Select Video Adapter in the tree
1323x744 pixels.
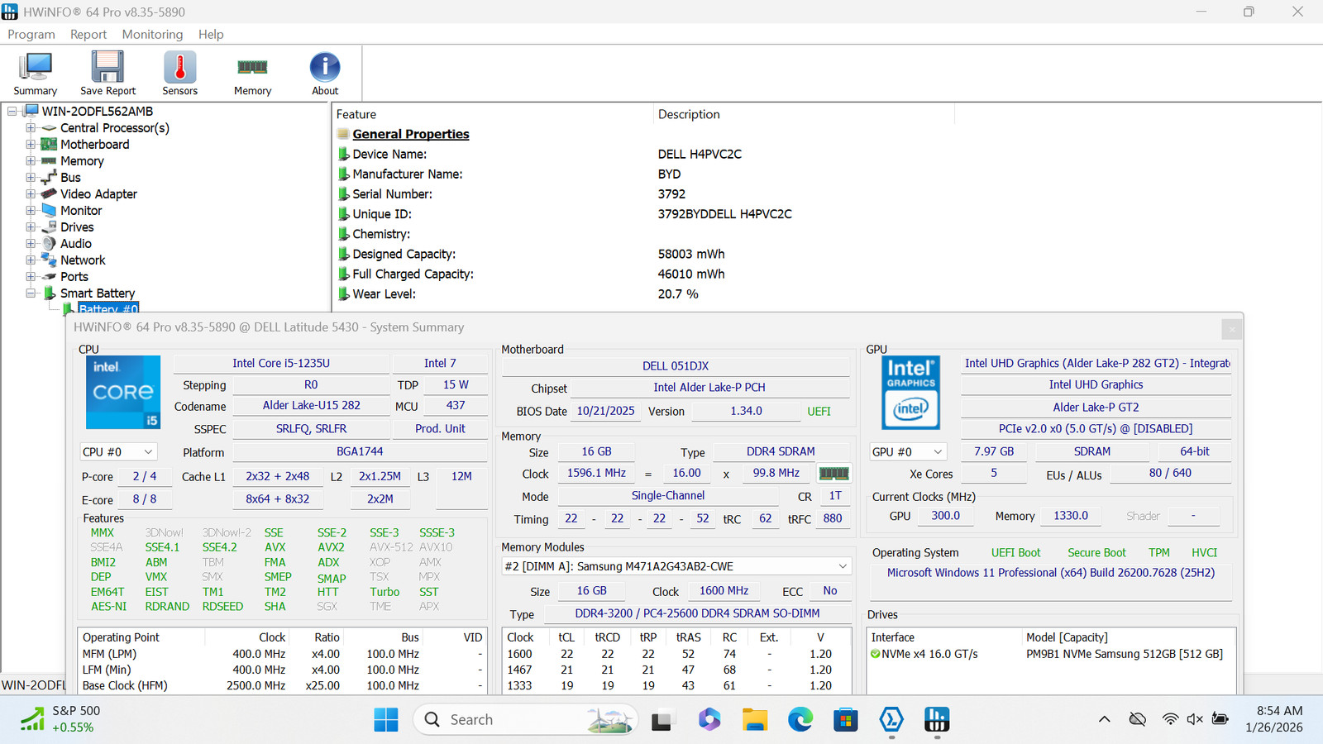(x=98, y=194)
